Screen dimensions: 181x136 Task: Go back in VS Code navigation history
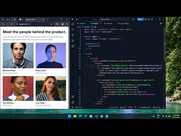point(94,19)
